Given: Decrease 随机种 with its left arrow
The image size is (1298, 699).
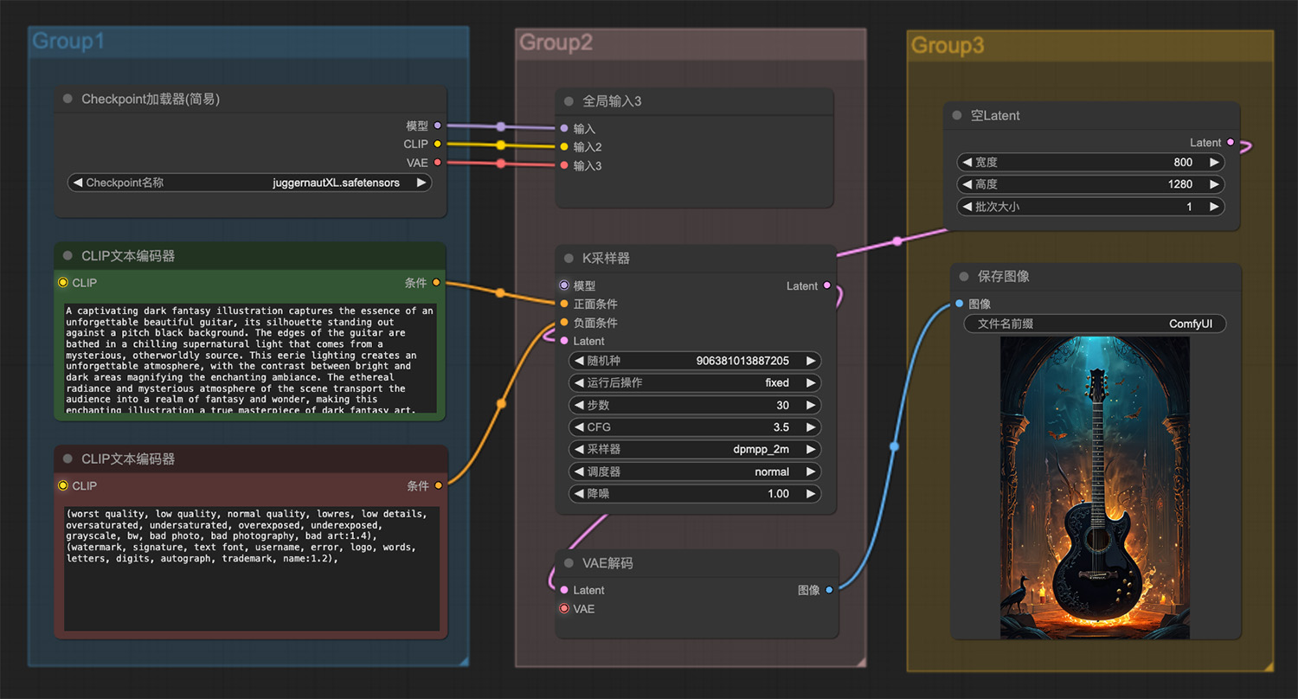Looking at the screenshot, I should tap(578, 361).
